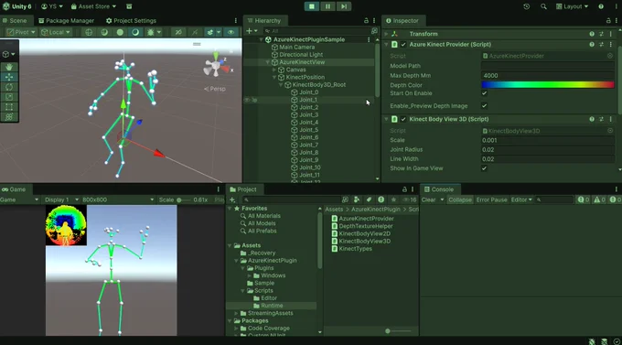Open the Game view Display 1 dropdown
The height and width of the screenshot is (345, 622).
coord(61,199)
